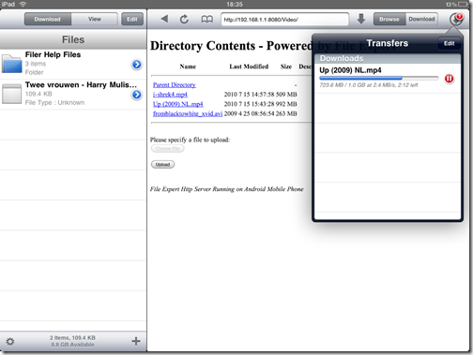Open the transfers icon with red badge
This screenshot has width=473, height=355.
[456, 19]
